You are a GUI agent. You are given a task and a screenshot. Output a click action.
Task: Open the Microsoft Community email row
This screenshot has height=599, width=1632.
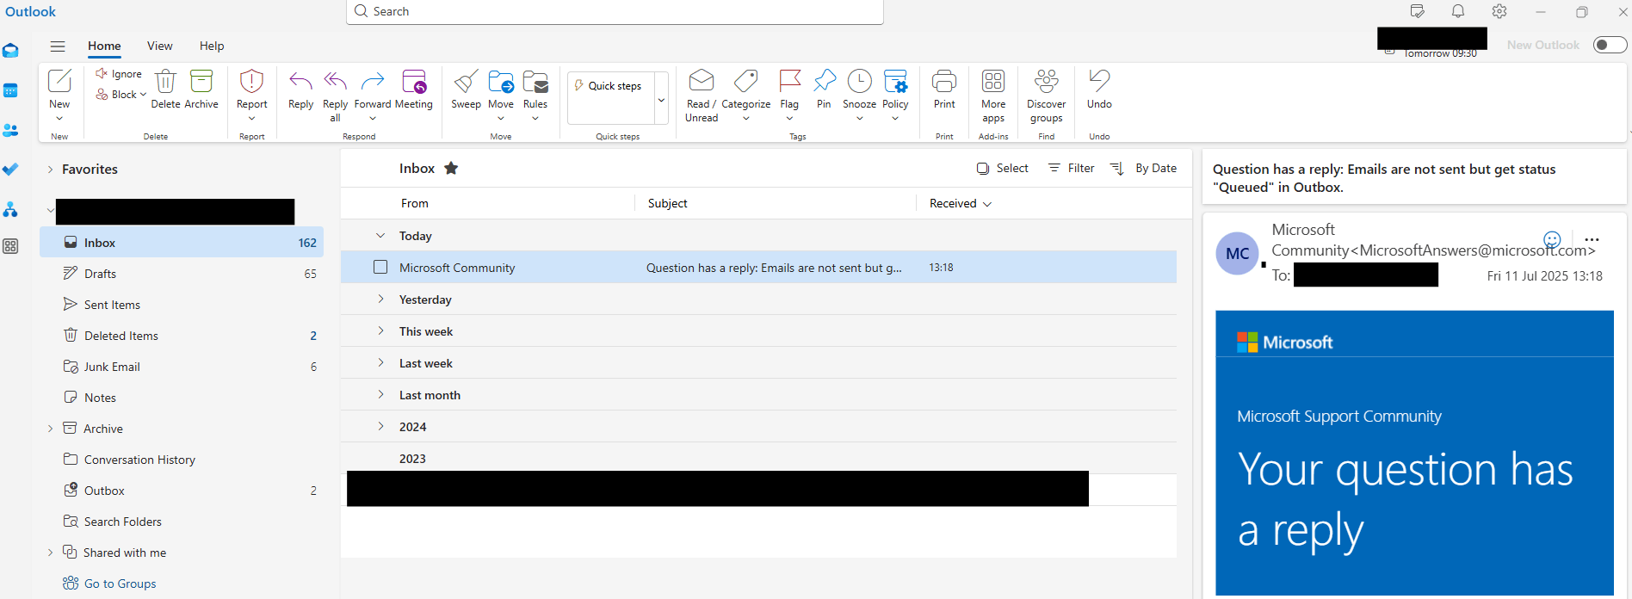pyautogui.click(x=758, y=267)
